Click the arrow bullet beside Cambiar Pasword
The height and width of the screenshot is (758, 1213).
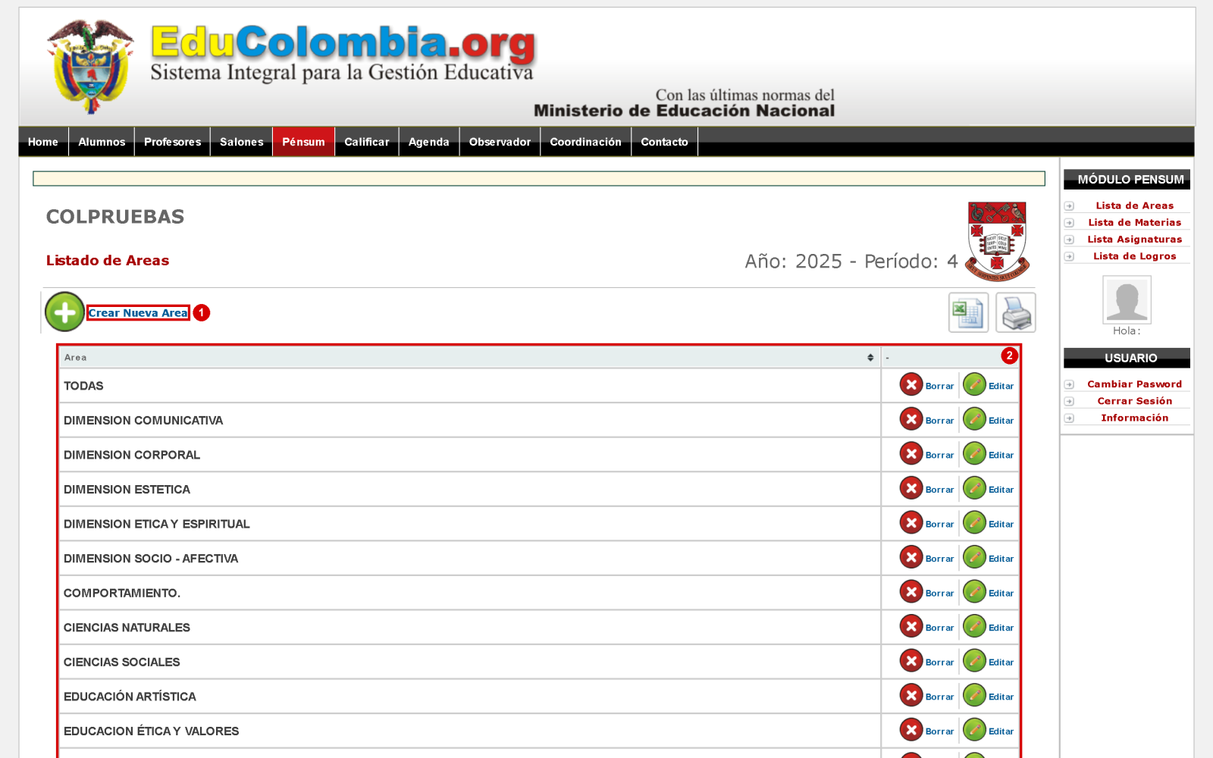tap(1069, 384)
